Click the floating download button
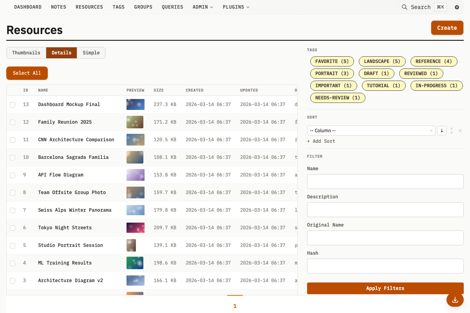The height and width of the screenshot is (313, 470). (x=455, y=300)
